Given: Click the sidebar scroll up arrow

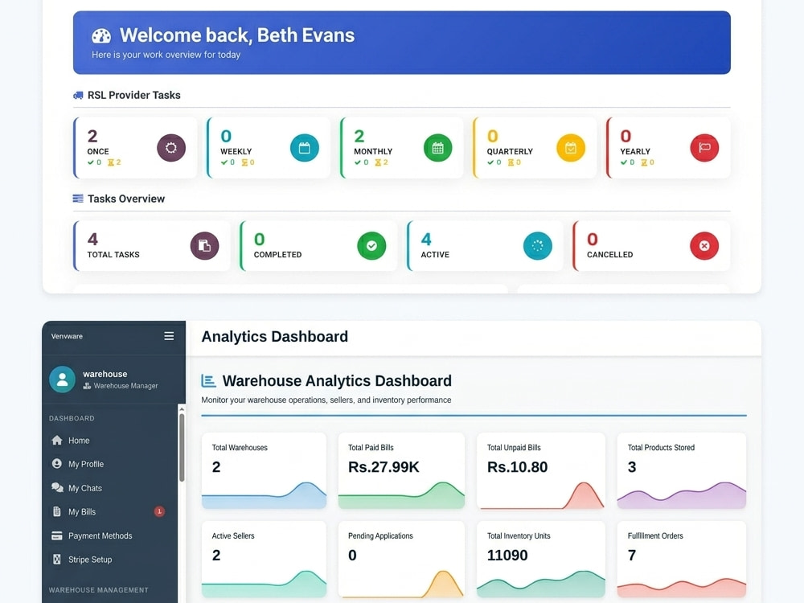Looking at the screenshot, I should click(x=182, y=409).
